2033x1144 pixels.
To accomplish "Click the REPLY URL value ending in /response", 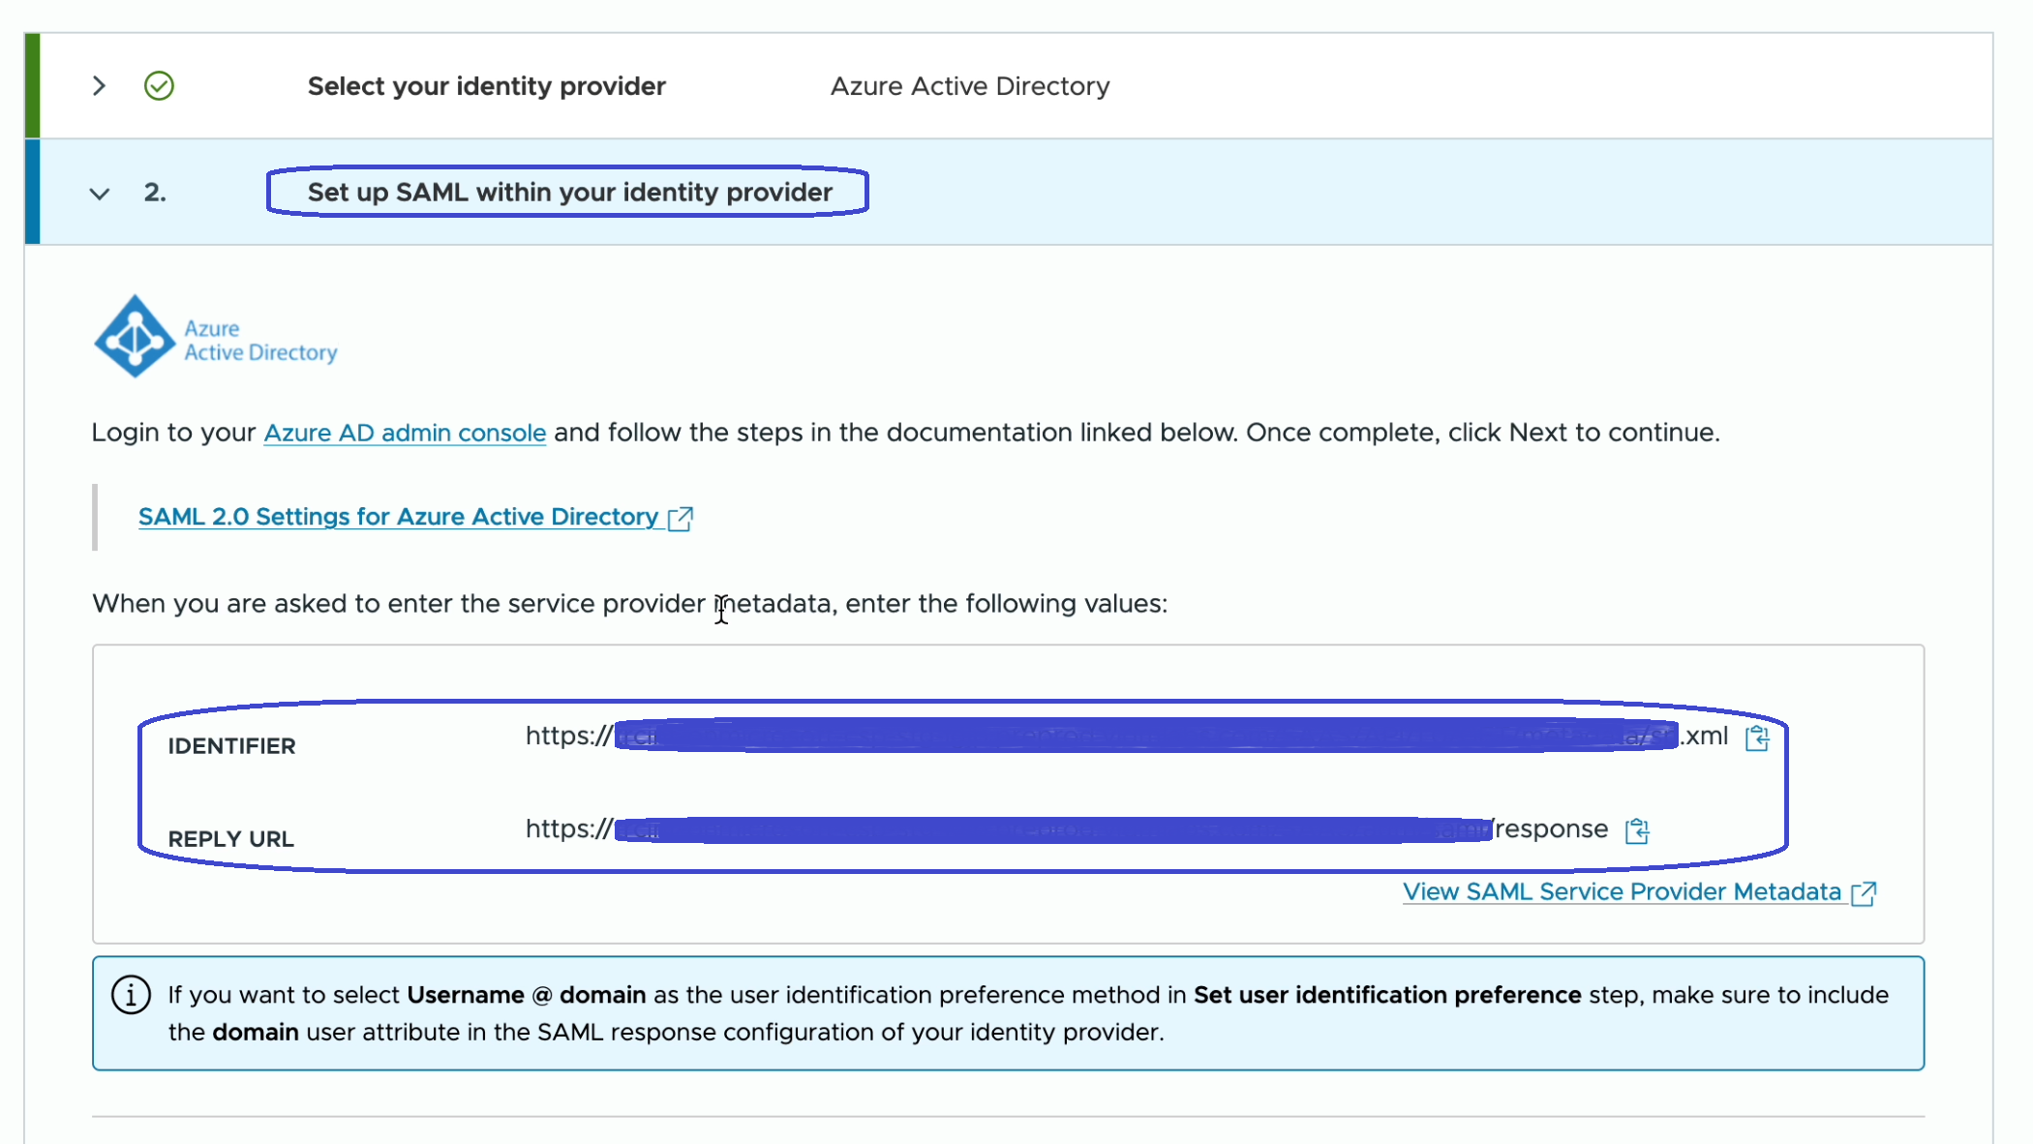I will 1066,828.
